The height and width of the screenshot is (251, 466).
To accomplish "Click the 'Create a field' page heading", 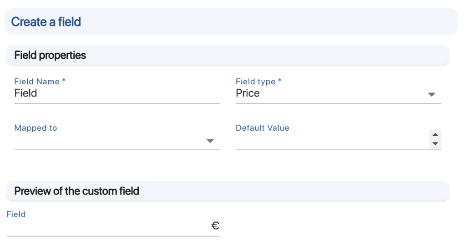I will [x=46, y=21].
